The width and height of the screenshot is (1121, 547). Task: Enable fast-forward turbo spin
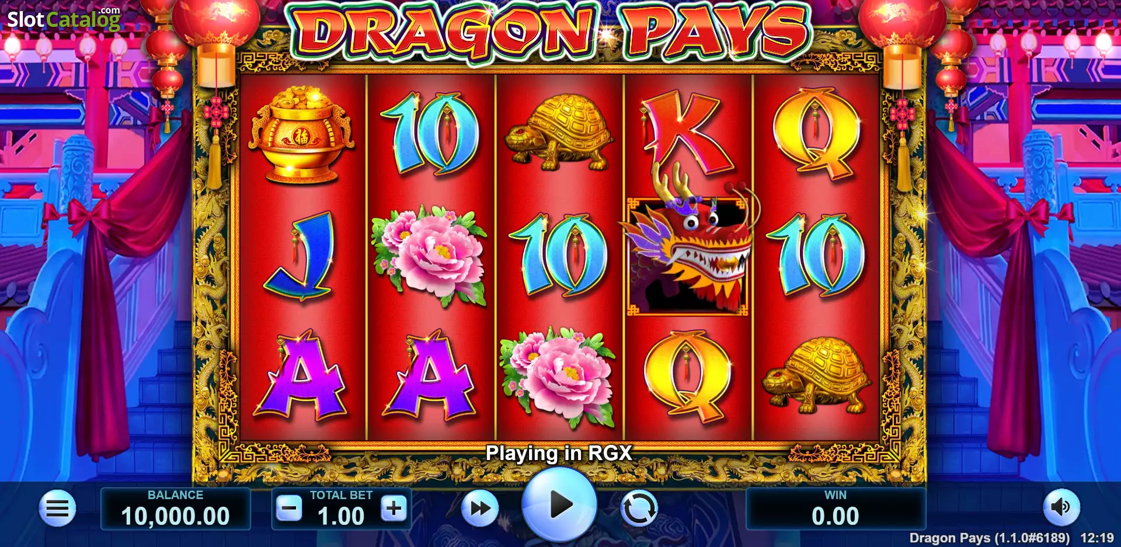point(480,508)
